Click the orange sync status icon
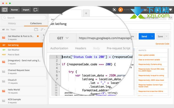The height and width of the screenshot is (108, 174). pyautogui.click(x=121, y=10)
